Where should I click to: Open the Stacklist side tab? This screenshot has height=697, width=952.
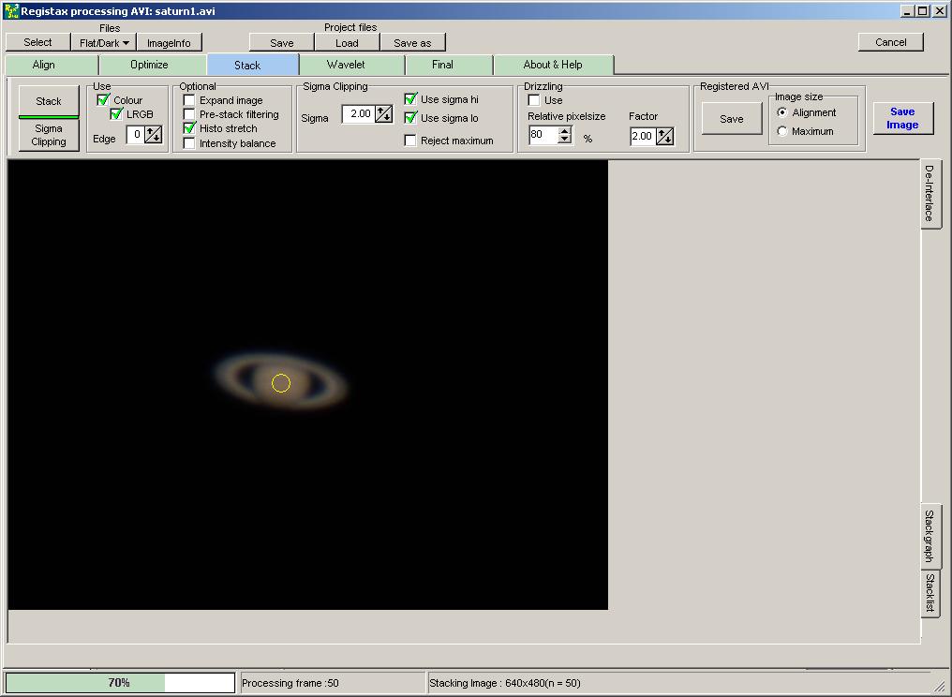pyautogui.click(x=930, y=593)
